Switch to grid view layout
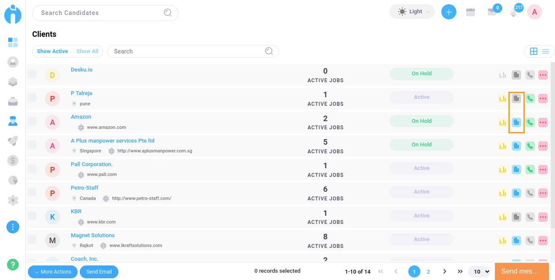The width and height of the screenshot is (555, 280). [x=534, y=51]
